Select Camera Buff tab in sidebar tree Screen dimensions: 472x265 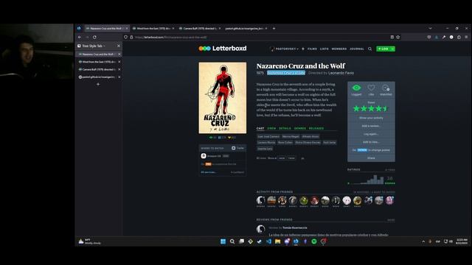coord(99,69)
